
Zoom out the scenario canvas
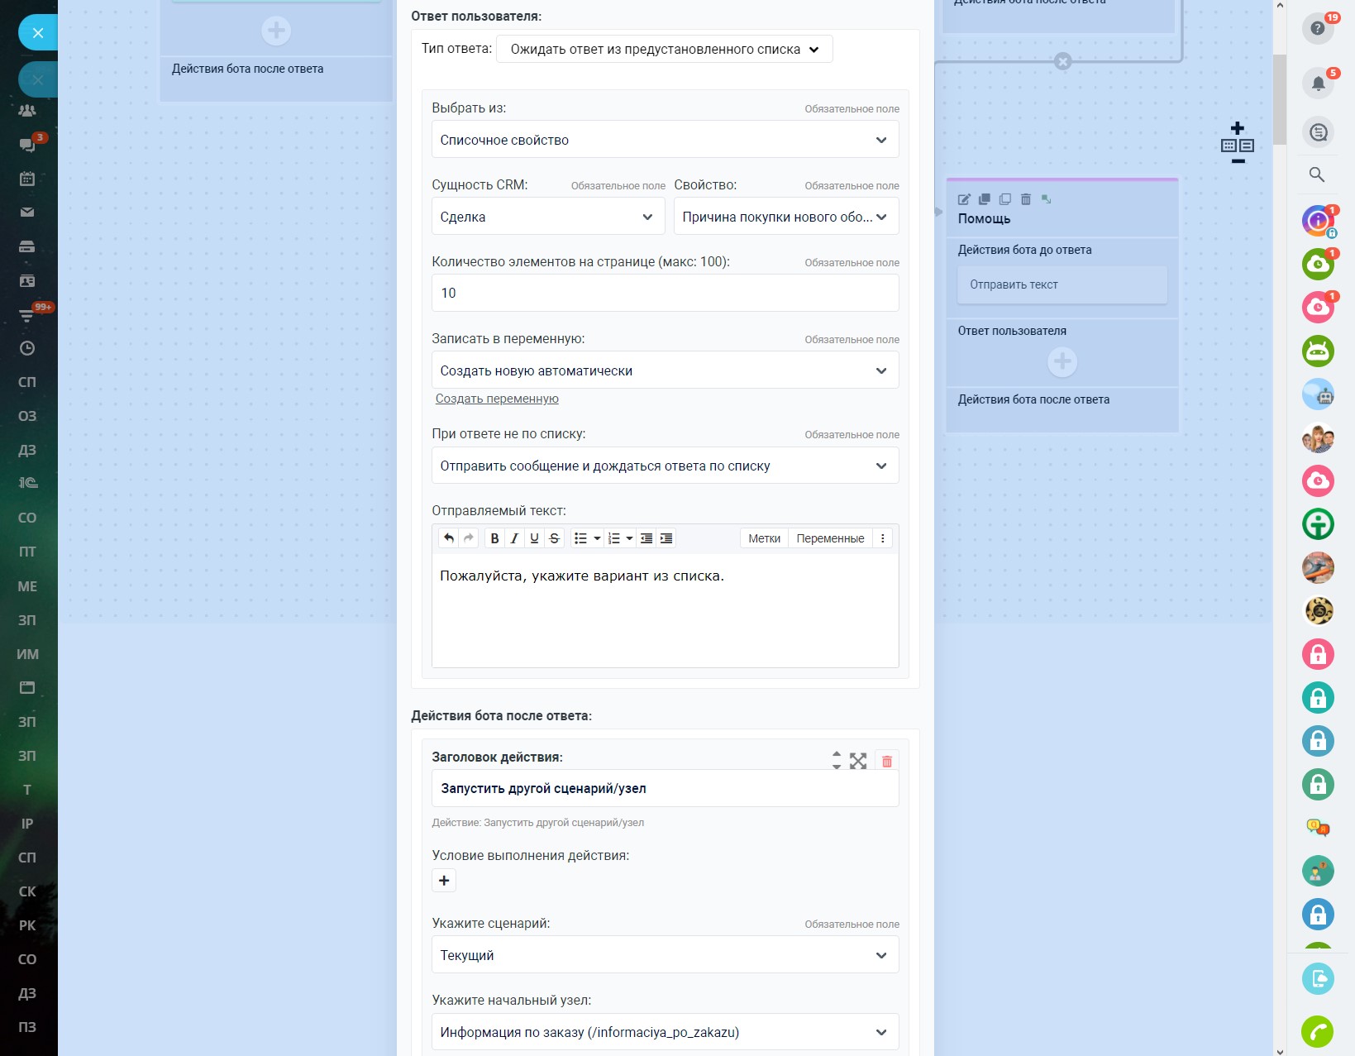(1238, 161)
